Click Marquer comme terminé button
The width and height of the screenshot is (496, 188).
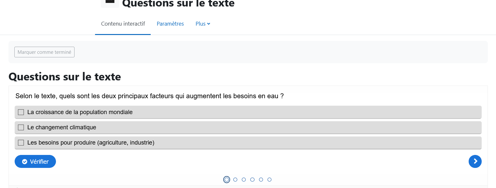(x=44, y=52)
